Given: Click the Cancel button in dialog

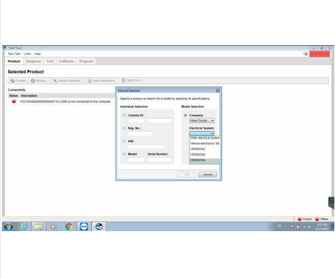Looking at the screenshot, I should 207,175.
